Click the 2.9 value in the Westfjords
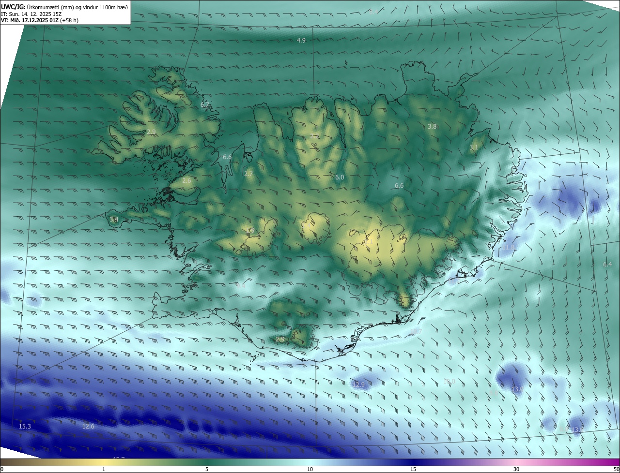Viewport: 620px width, 473px height. pyautogui.click(x=152, y=132)
